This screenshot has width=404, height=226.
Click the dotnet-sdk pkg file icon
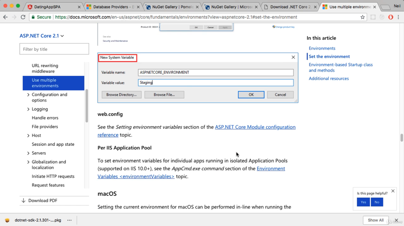(x=7, y=220)
